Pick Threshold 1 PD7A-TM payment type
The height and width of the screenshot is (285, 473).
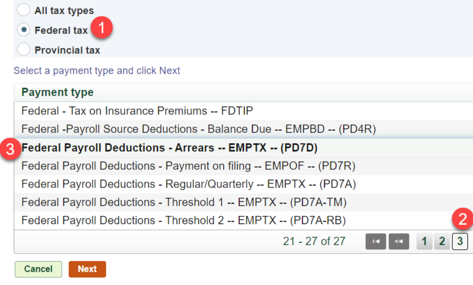coord(243,202)
